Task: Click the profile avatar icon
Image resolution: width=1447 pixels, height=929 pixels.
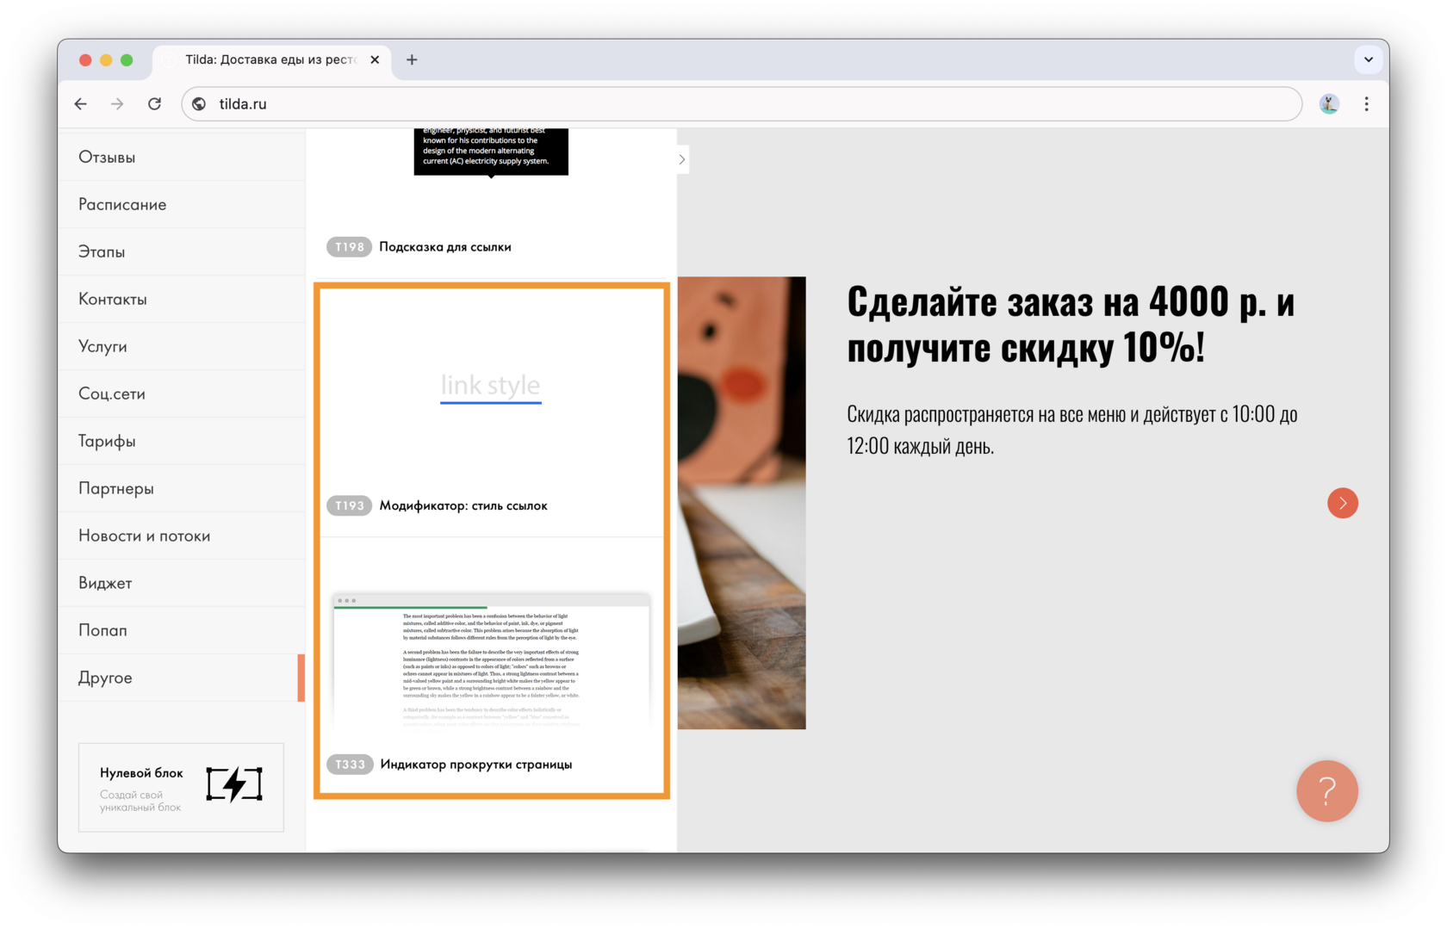Action: pos(1329,104)
